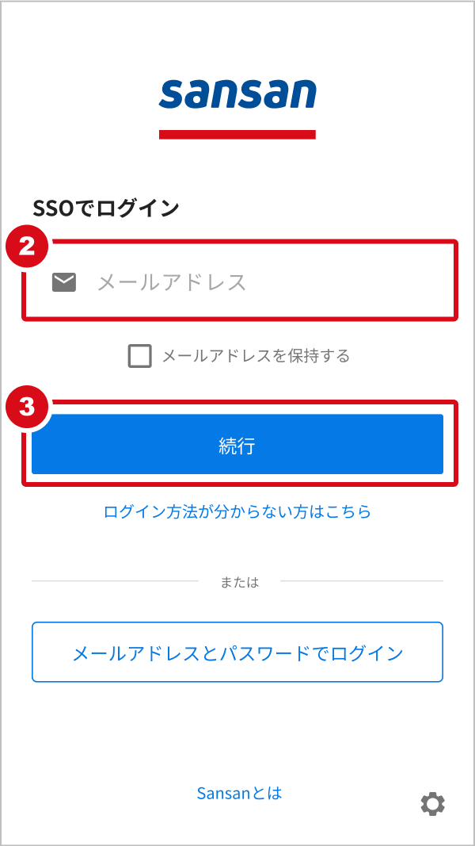Click the envelope icon in the email field
Screen dimensions: 475x846
point(64,281)
